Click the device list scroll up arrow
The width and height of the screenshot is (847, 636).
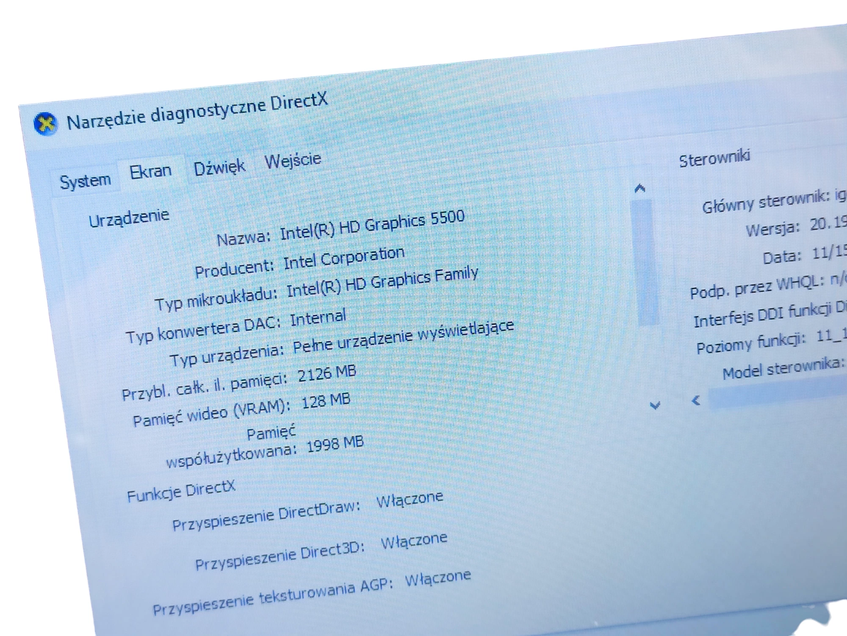coord(640,188)
